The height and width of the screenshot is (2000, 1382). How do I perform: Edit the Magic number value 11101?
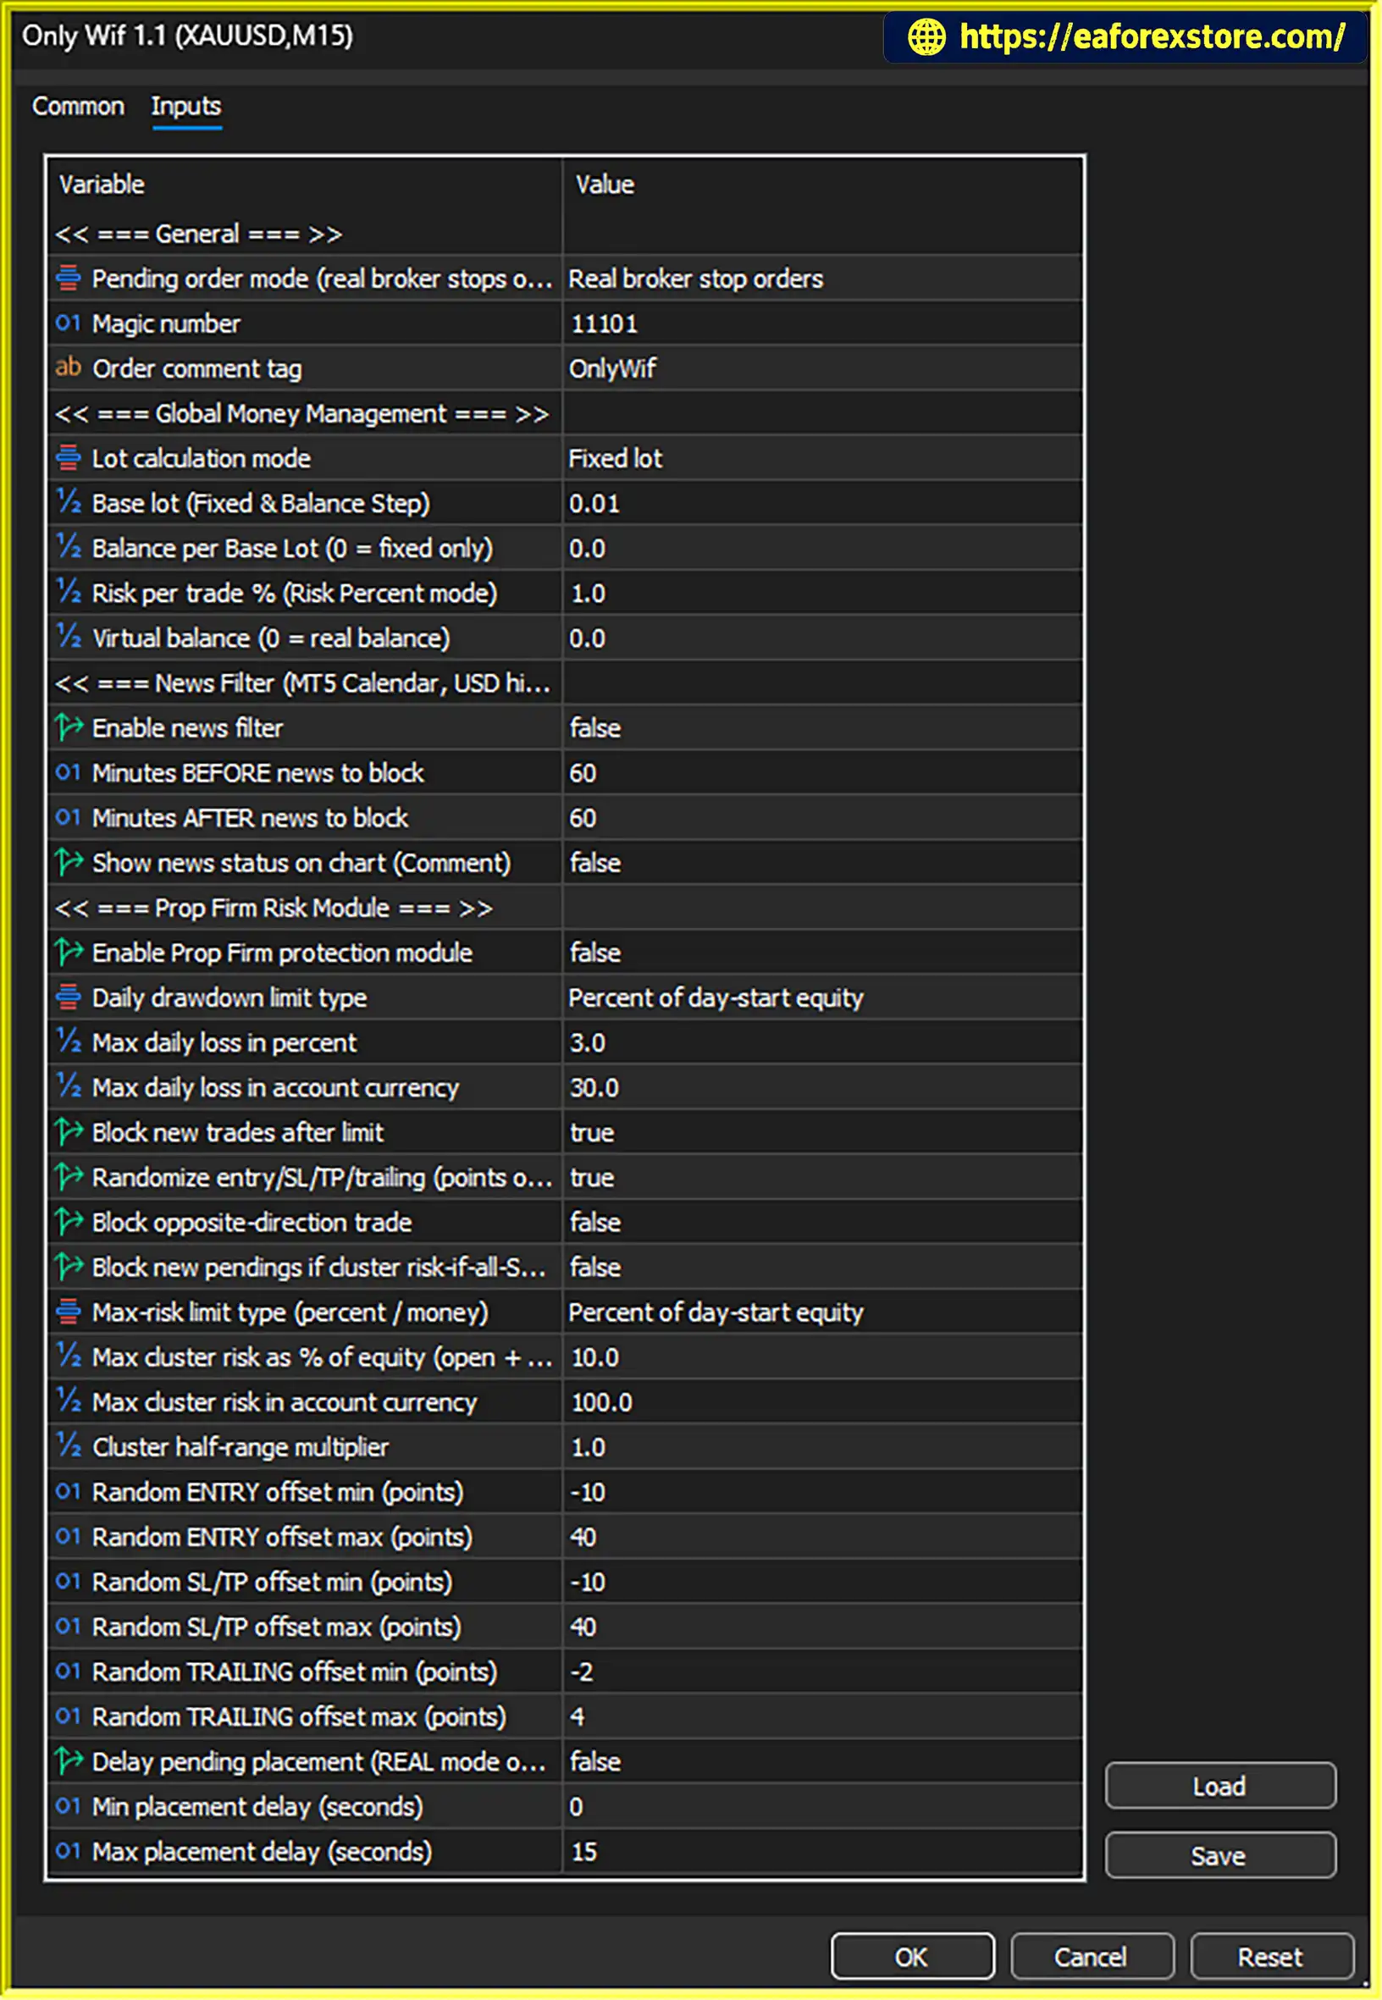[x=822, y=323]
